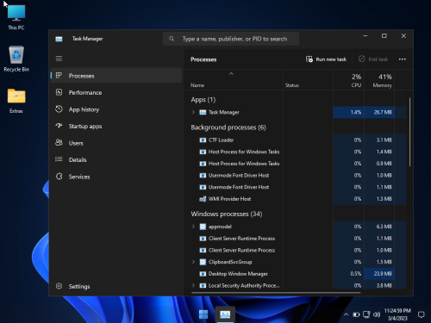Click the Processes sidebar icon
Screen dimensions: 431x323
59,76
